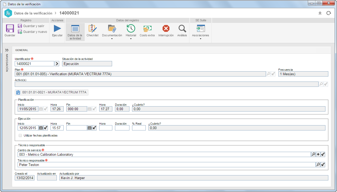Click the record number 14000021 in the header
337x192 pixels.
coord(69,13)
